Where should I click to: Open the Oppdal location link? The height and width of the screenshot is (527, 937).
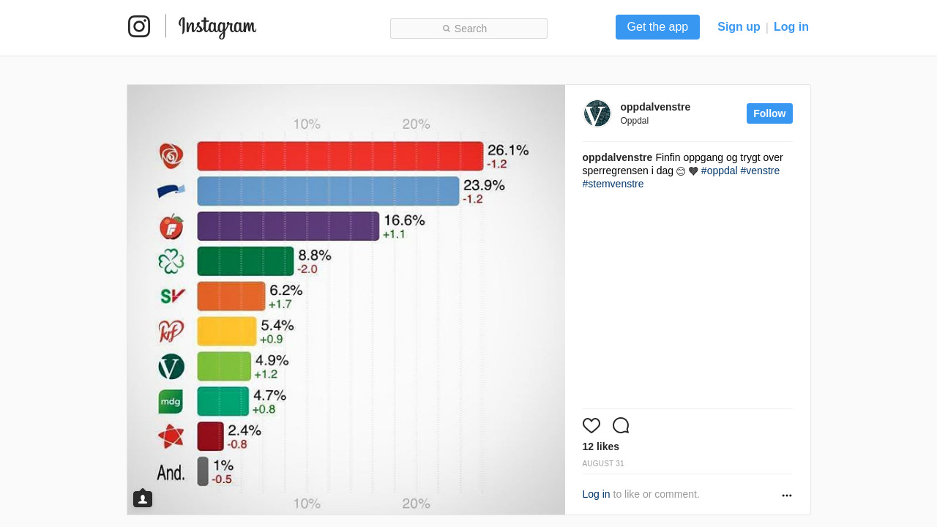634,121
